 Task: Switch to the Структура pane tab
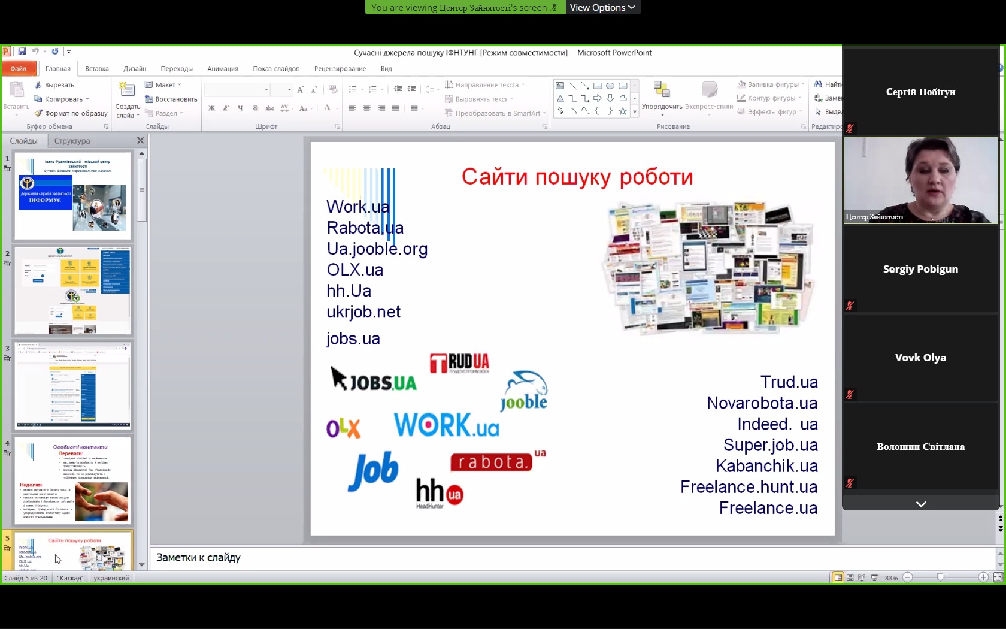pyautogui.click(x=72, y=141)
